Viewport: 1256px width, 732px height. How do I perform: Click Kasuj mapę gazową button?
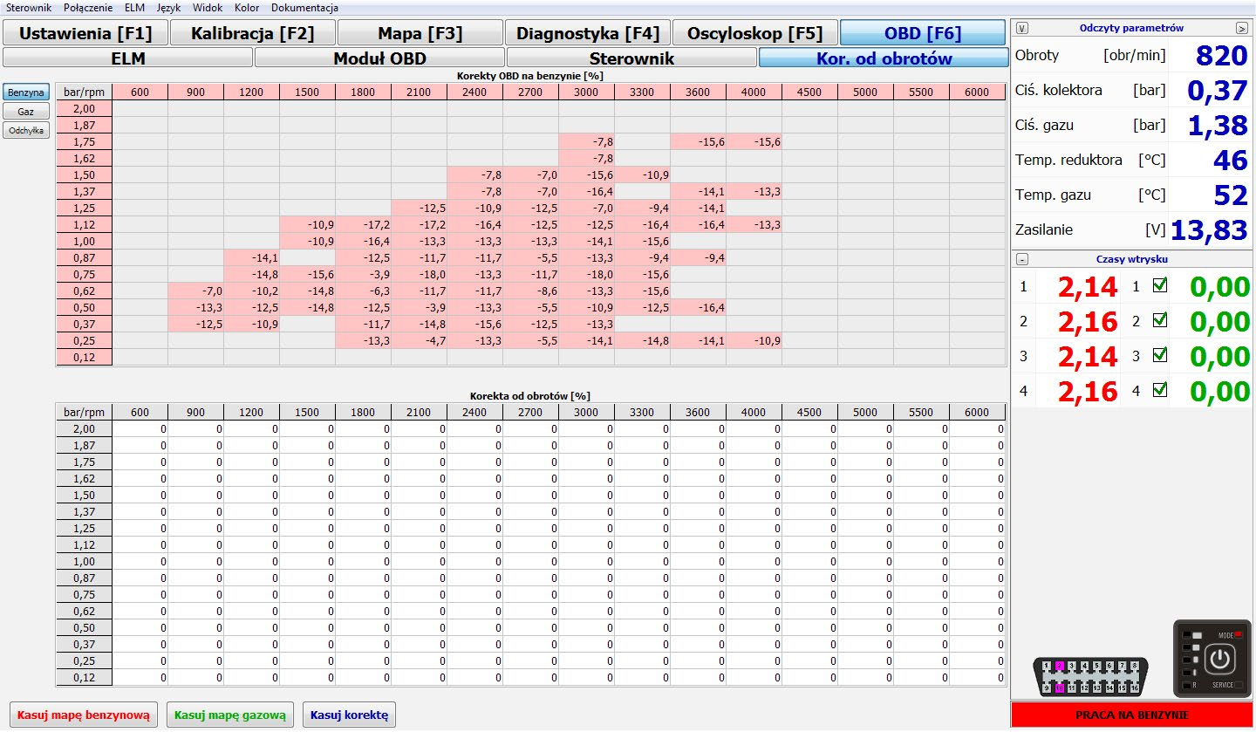pyautogui.click(x=230, y=715)
